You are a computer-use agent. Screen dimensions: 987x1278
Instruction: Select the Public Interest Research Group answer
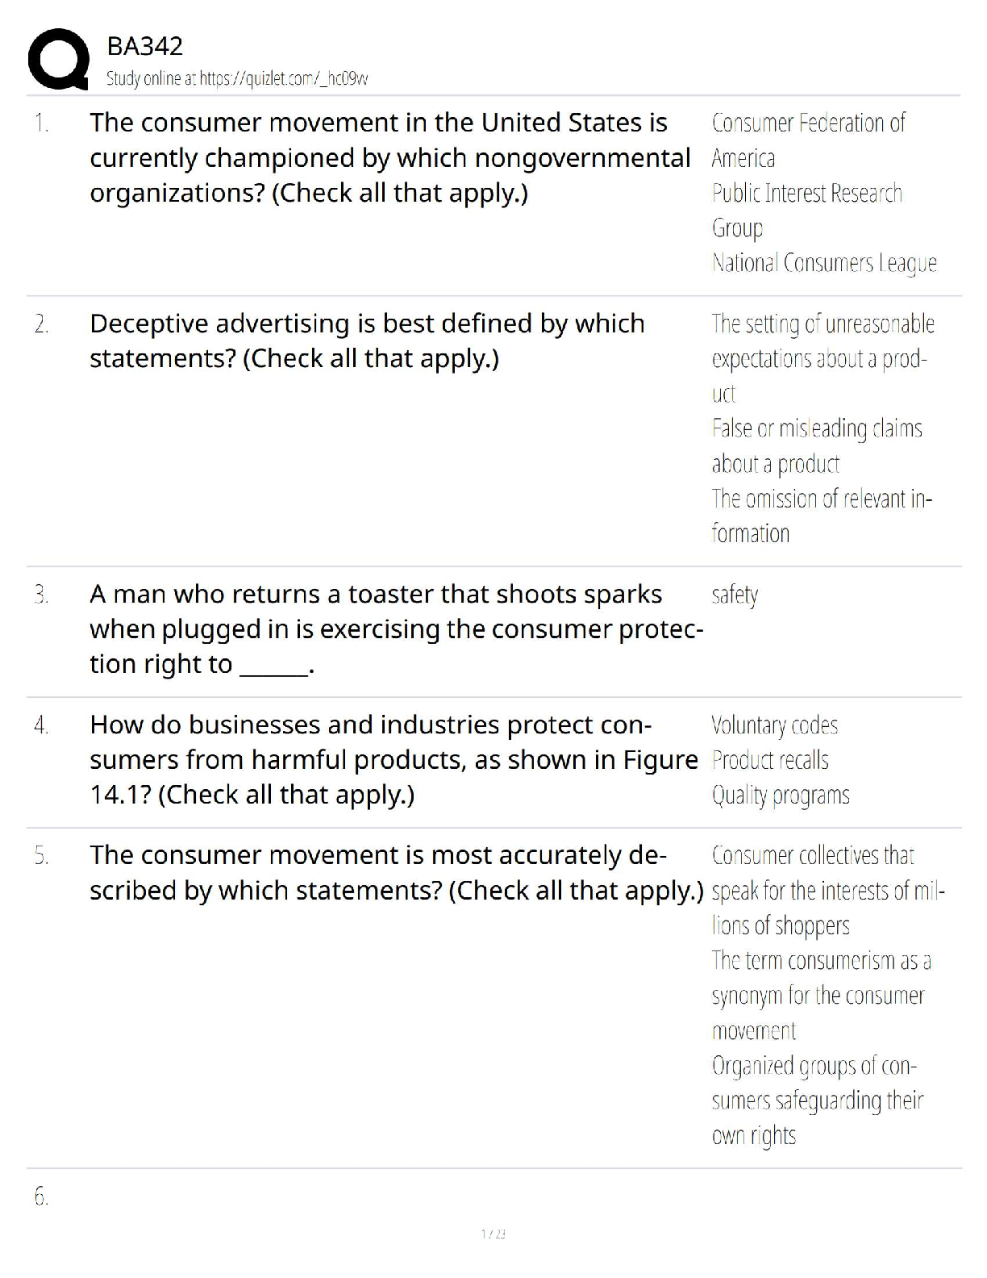pyautogui.click(x=806, y=210)
